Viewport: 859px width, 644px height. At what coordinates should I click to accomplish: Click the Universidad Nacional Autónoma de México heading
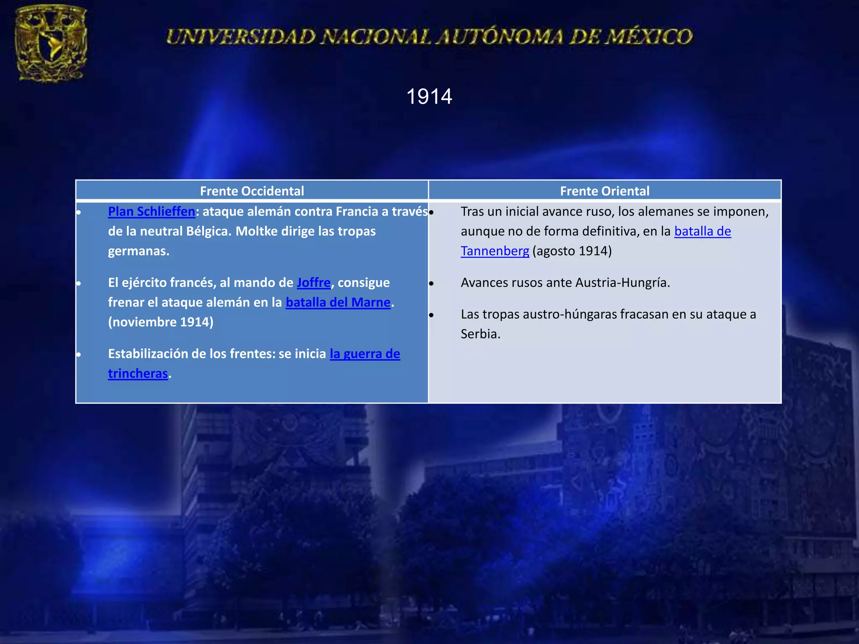429,37
